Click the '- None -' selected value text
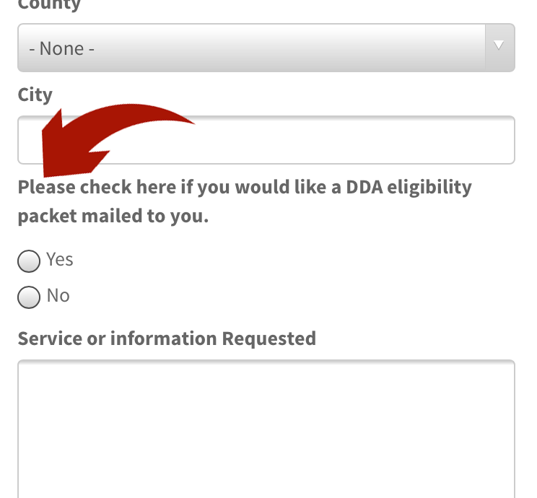 (x=62, y=48)
